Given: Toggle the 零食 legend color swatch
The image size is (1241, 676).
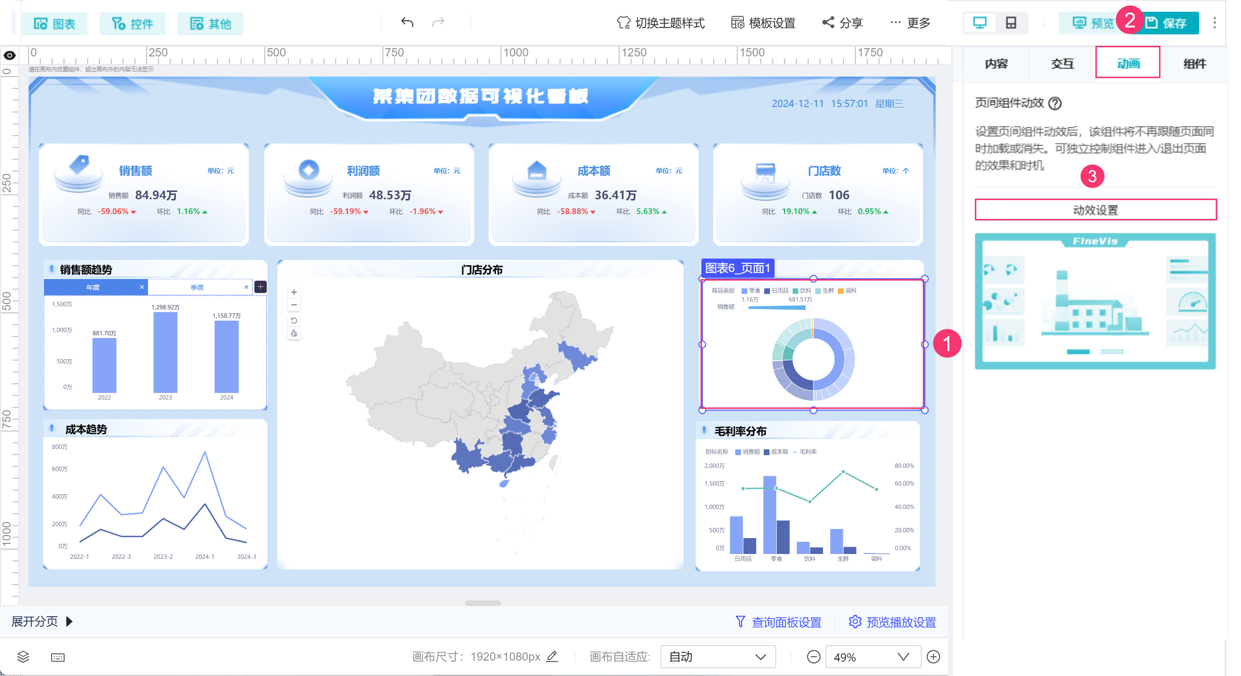Looking at the screenshot, I should tap(744, 291).
